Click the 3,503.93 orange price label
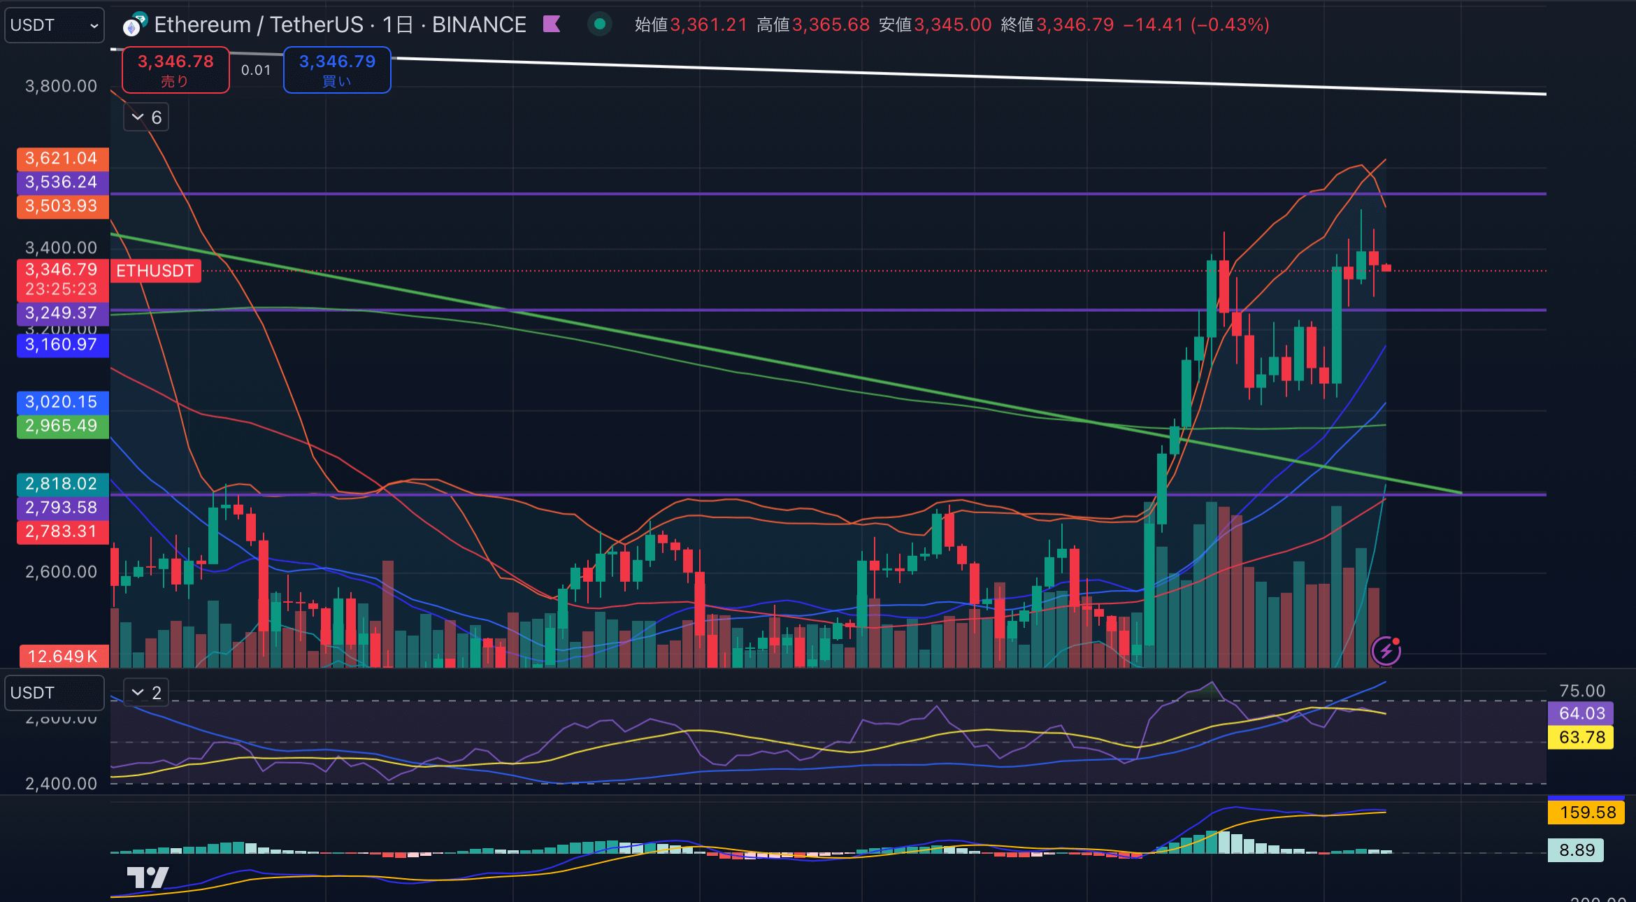Screen dimensions: 1636x902 [x=62, y=206]
